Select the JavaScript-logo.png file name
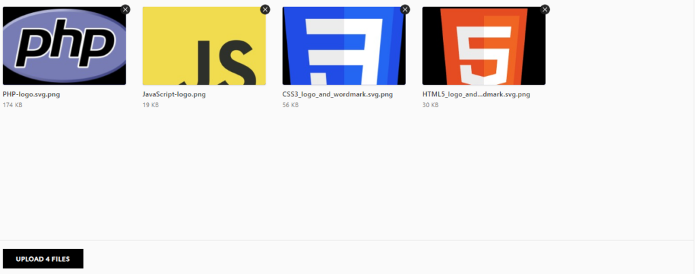 pos(174,95)
